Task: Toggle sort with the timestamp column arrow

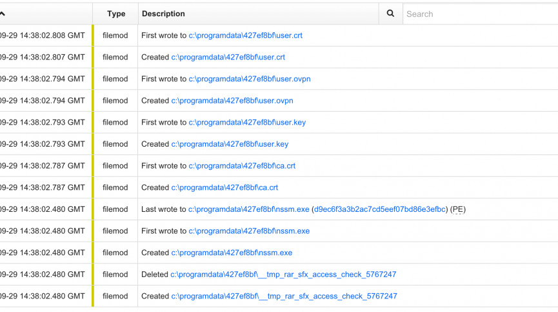Action: click(3, 14)
